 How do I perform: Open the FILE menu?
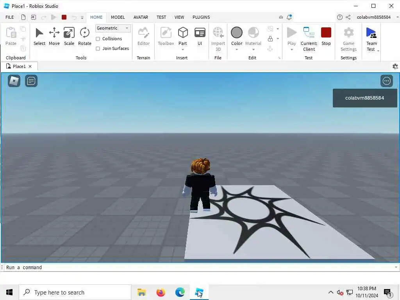click(10, 17)
